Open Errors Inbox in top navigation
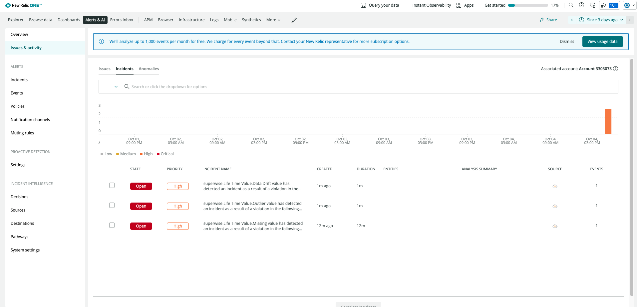 [122, 20]
